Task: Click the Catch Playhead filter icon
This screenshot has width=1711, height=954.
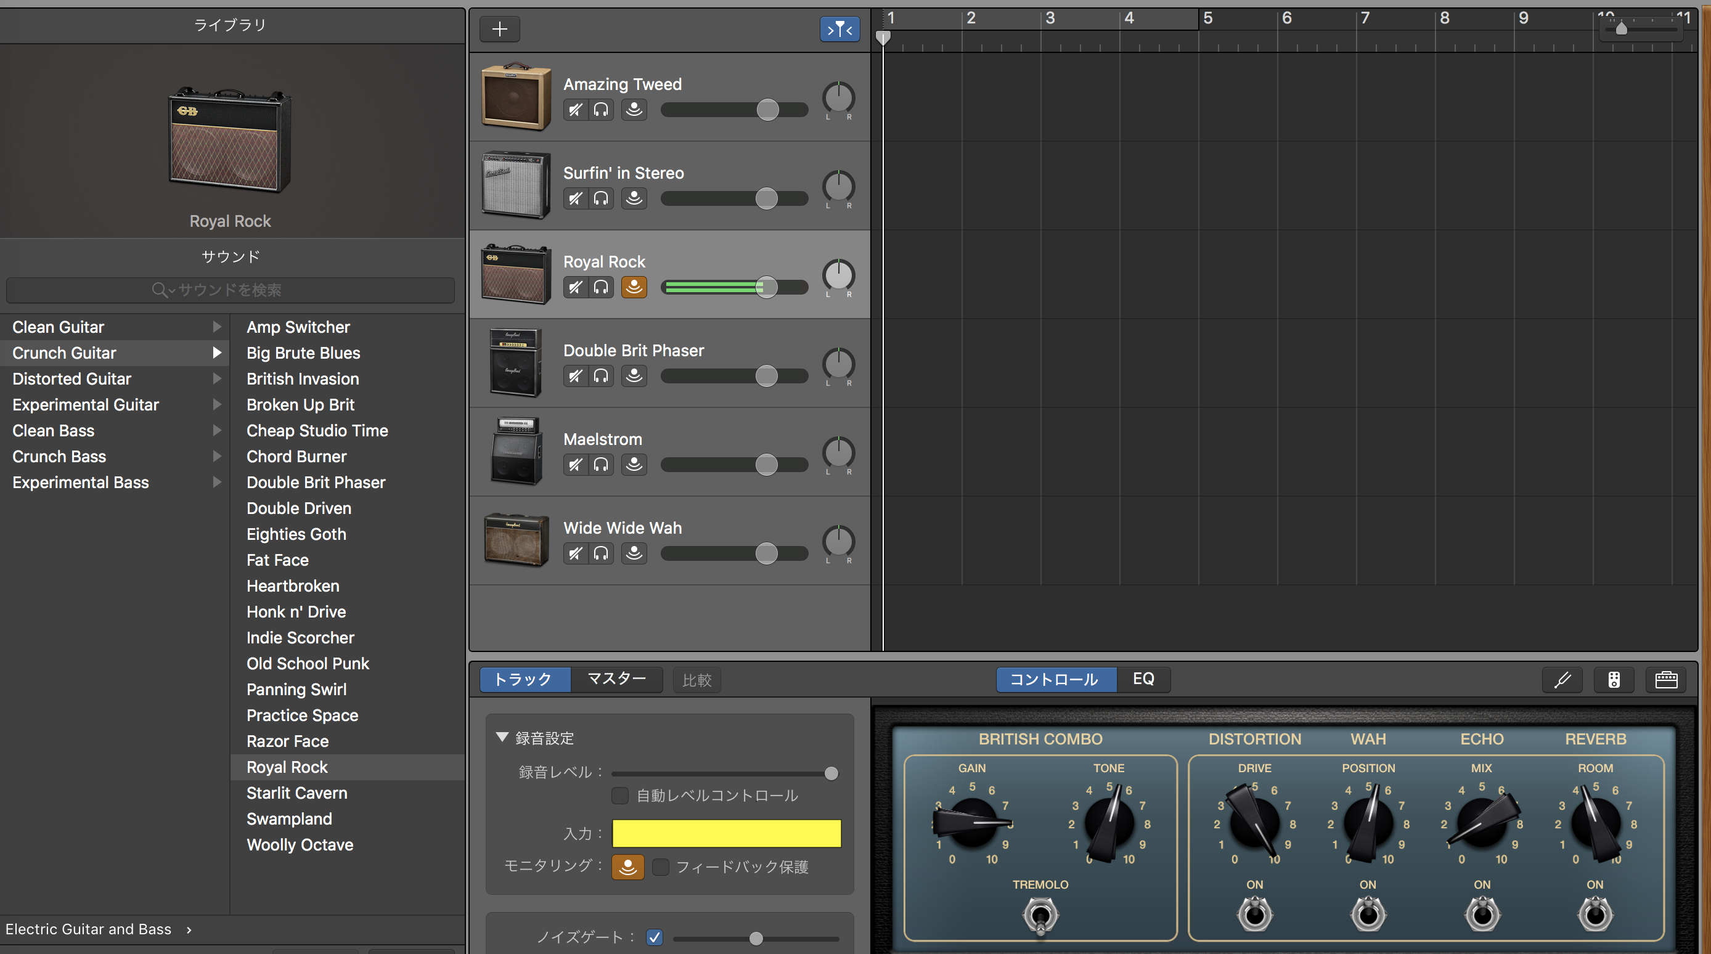Action: click(x=839, y=28)
